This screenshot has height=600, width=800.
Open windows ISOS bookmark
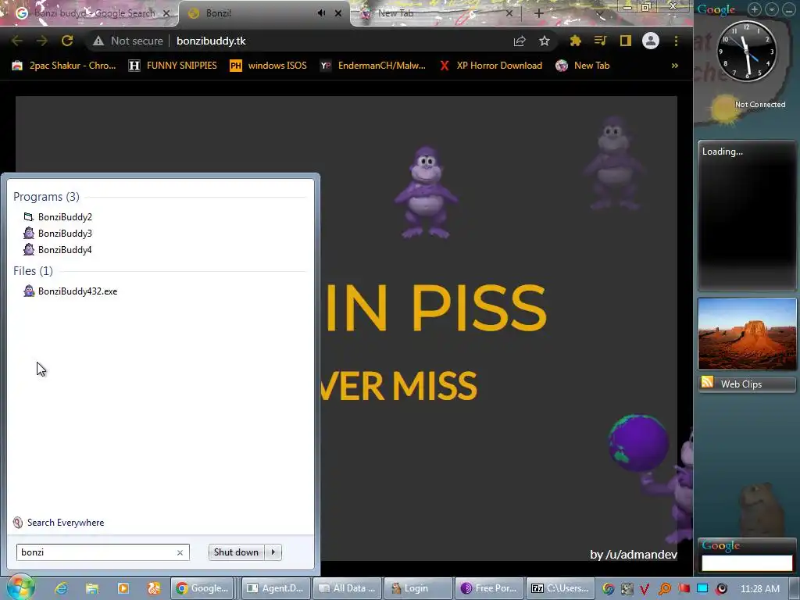pos(269,66)
